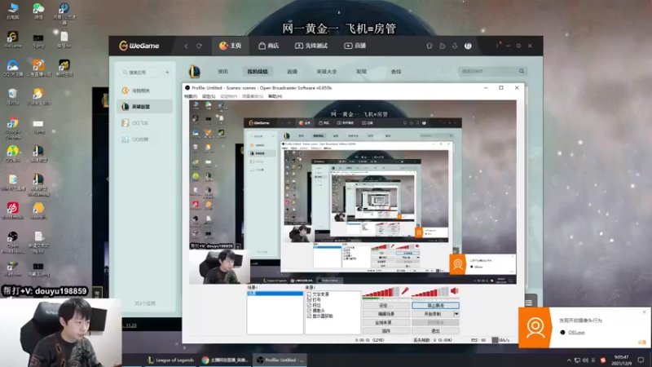
Task: Click the OBS 停止串流 stop streaming button
Action: (x=435, y=305)
